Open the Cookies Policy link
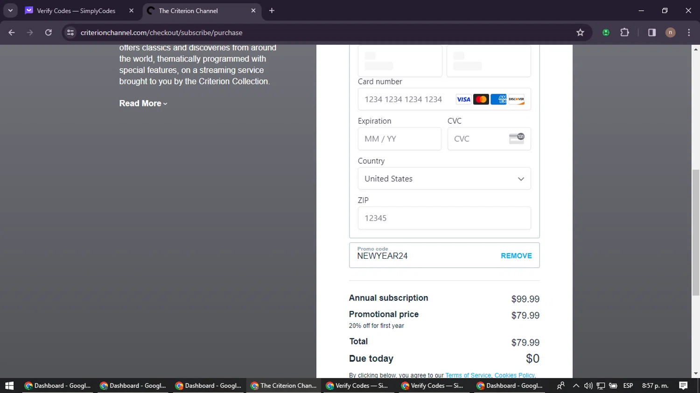700x393 pixels. [x=514, y=375]
